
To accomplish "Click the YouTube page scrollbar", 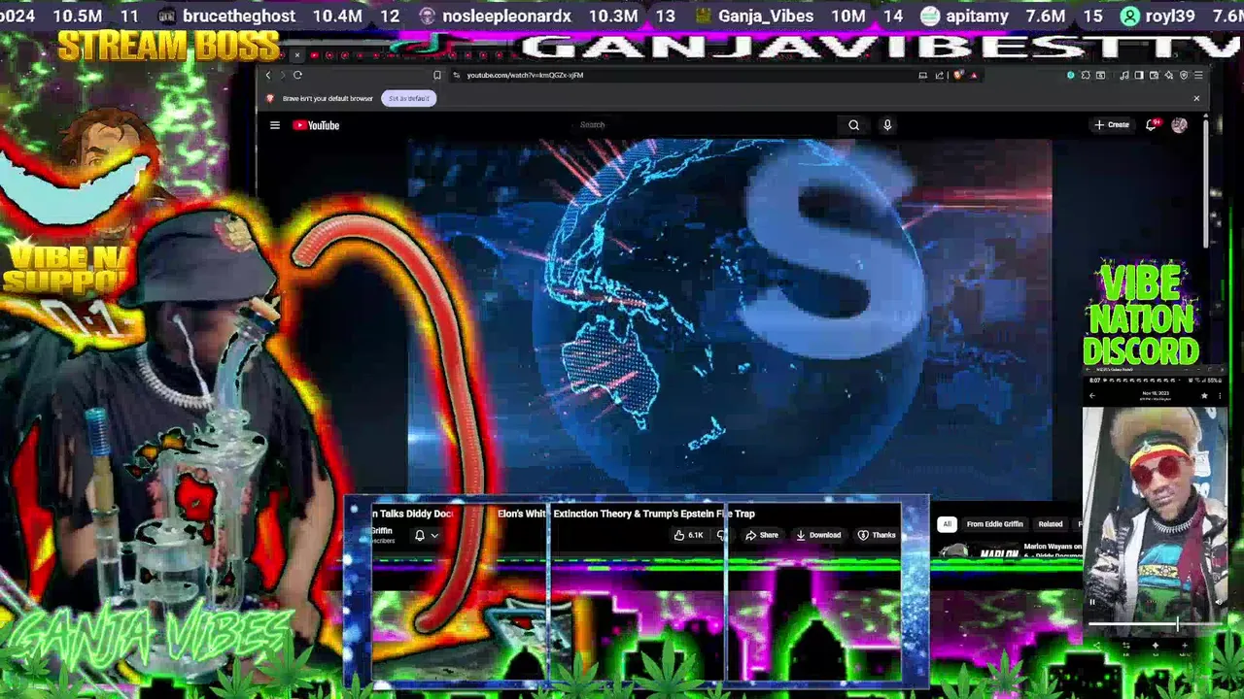I will pos(1206,184).
